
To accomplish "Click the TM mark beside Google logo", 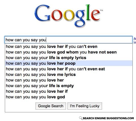I will coord(101,10).
